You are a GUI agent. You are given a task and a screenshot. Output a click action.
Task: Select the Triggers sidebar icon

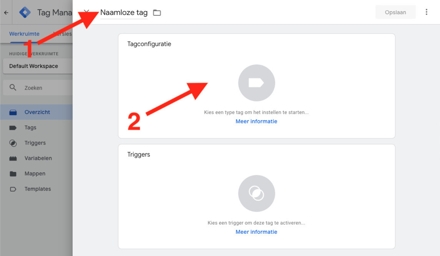coord(13,143)
